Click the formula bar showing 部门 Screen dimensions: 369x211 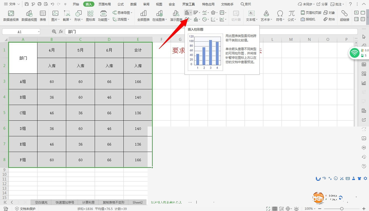pyautogui.click(x=211, y=31)
